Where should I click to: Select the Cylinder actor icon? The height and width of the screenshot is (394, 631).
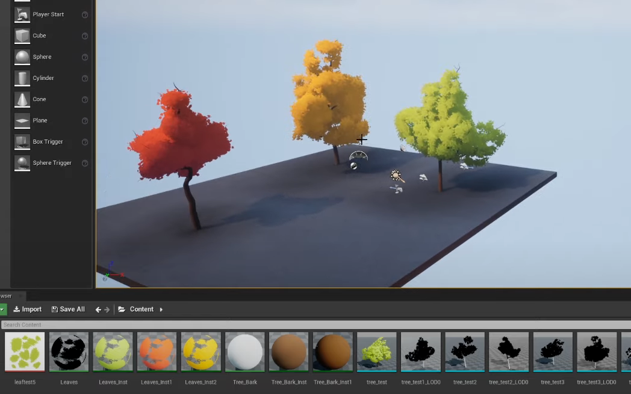point(22,78)
